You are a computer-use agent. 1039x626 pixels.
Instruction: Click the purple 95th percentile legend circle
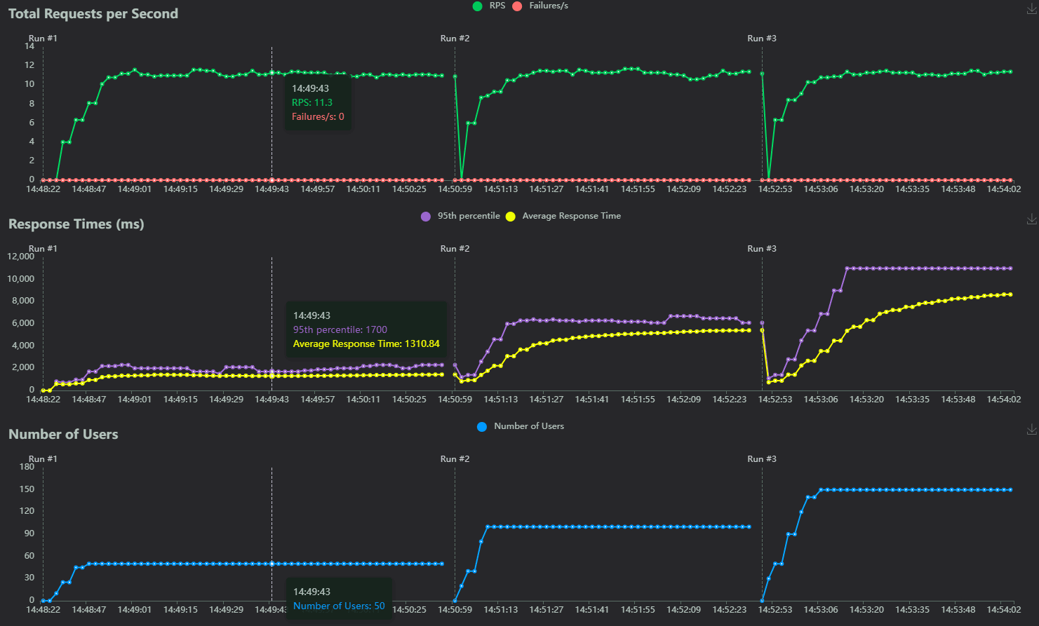[x=426, y=217]
